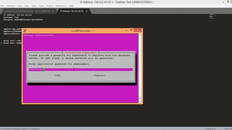Click the terminal scrollbar up arrow
Viewport: 232px width, 130px height.
140,35
